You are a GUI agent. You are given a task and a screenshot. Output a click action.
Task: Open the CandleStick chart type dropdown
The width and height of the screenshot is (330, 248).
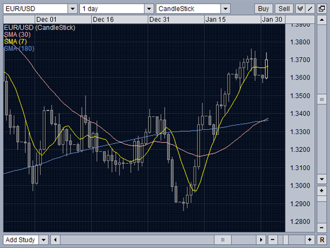click(226, 9)
